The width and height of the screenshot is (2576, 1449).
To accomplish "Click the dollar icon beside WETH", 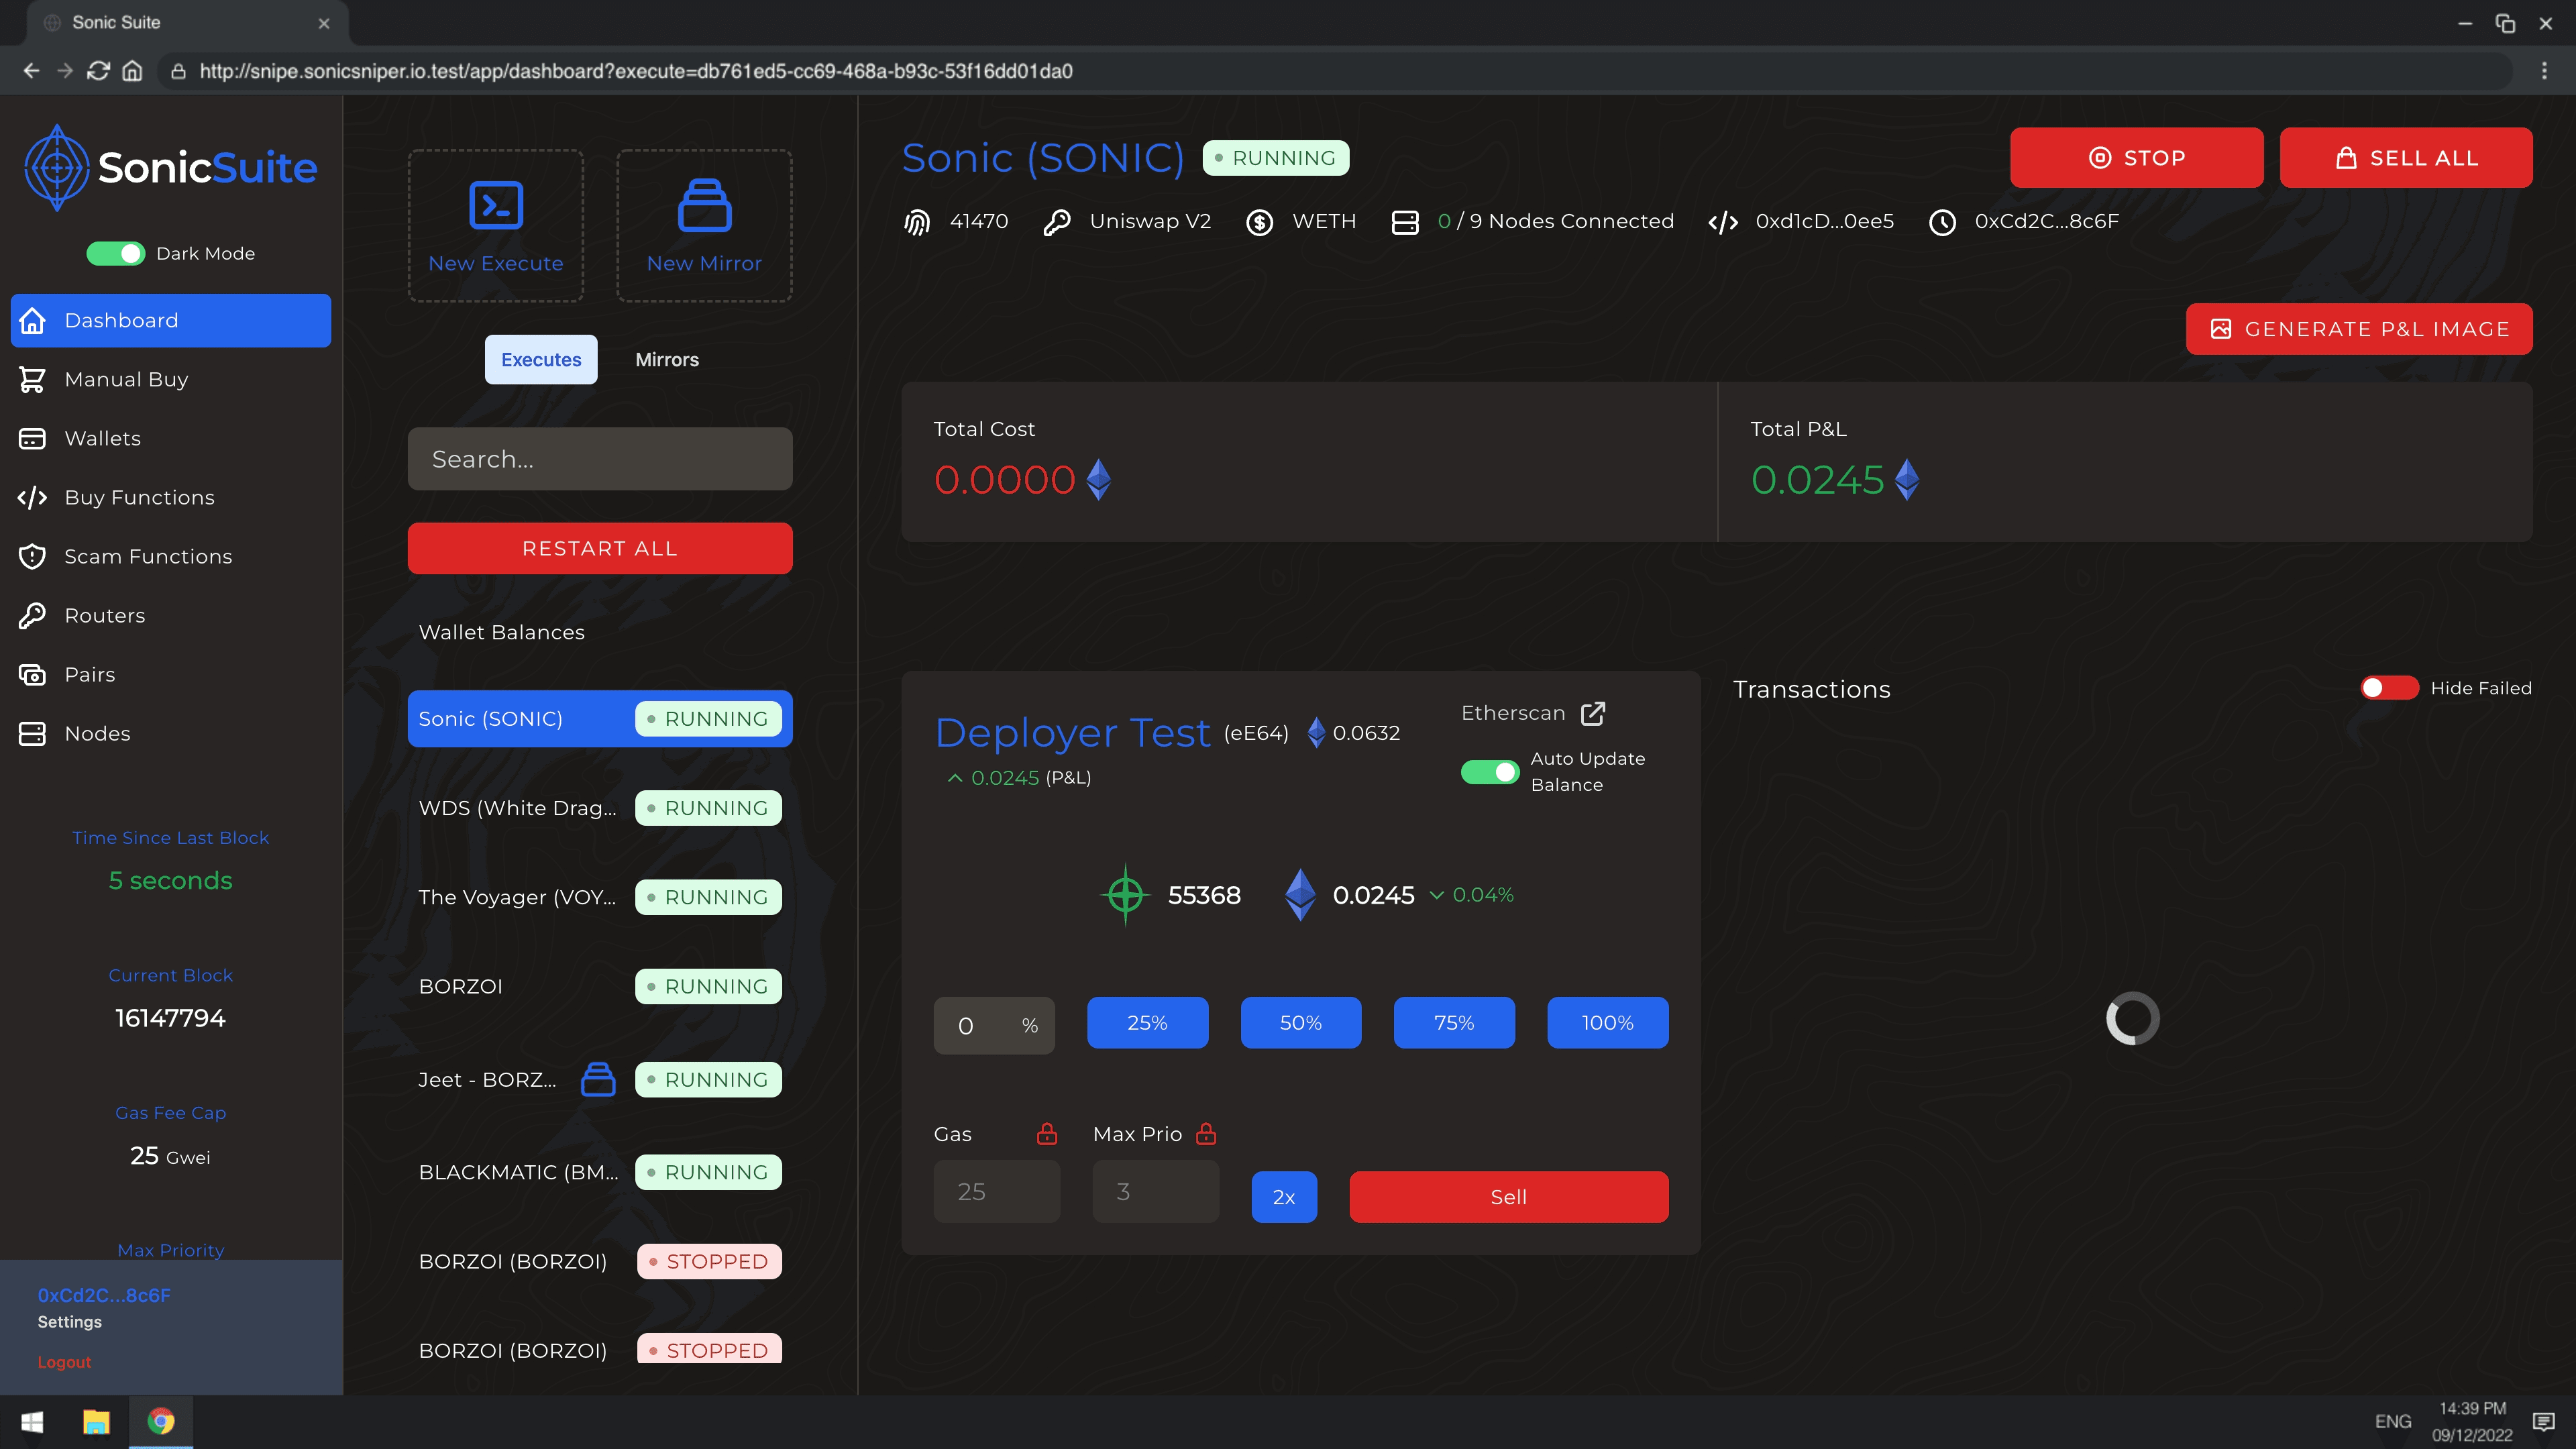I will coord(1260,222).
